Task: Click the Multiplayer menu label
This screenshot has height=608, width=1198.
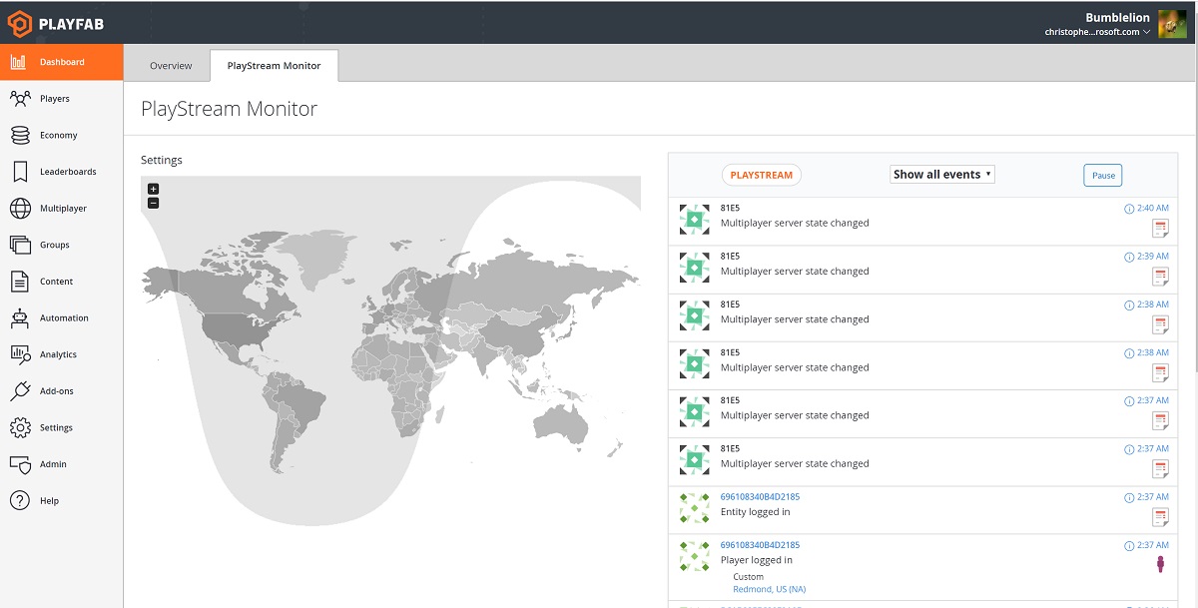Action: [x=63, y=209]
